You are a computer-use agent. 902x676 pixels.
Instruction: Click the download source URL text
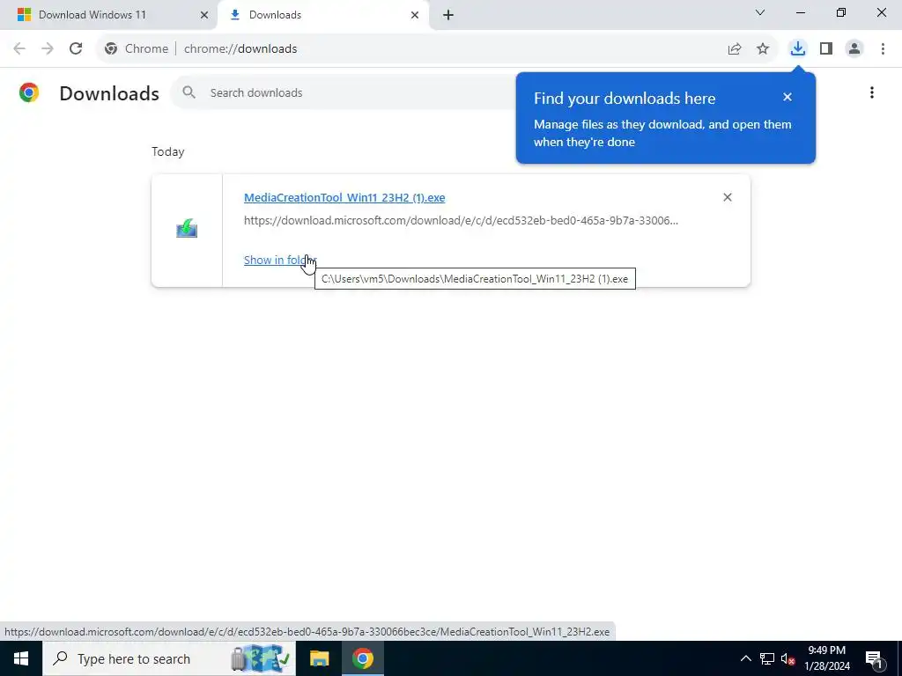[x=461, y=220]
